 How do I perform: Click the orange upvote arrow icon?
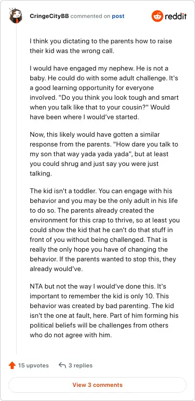[12, 365]
